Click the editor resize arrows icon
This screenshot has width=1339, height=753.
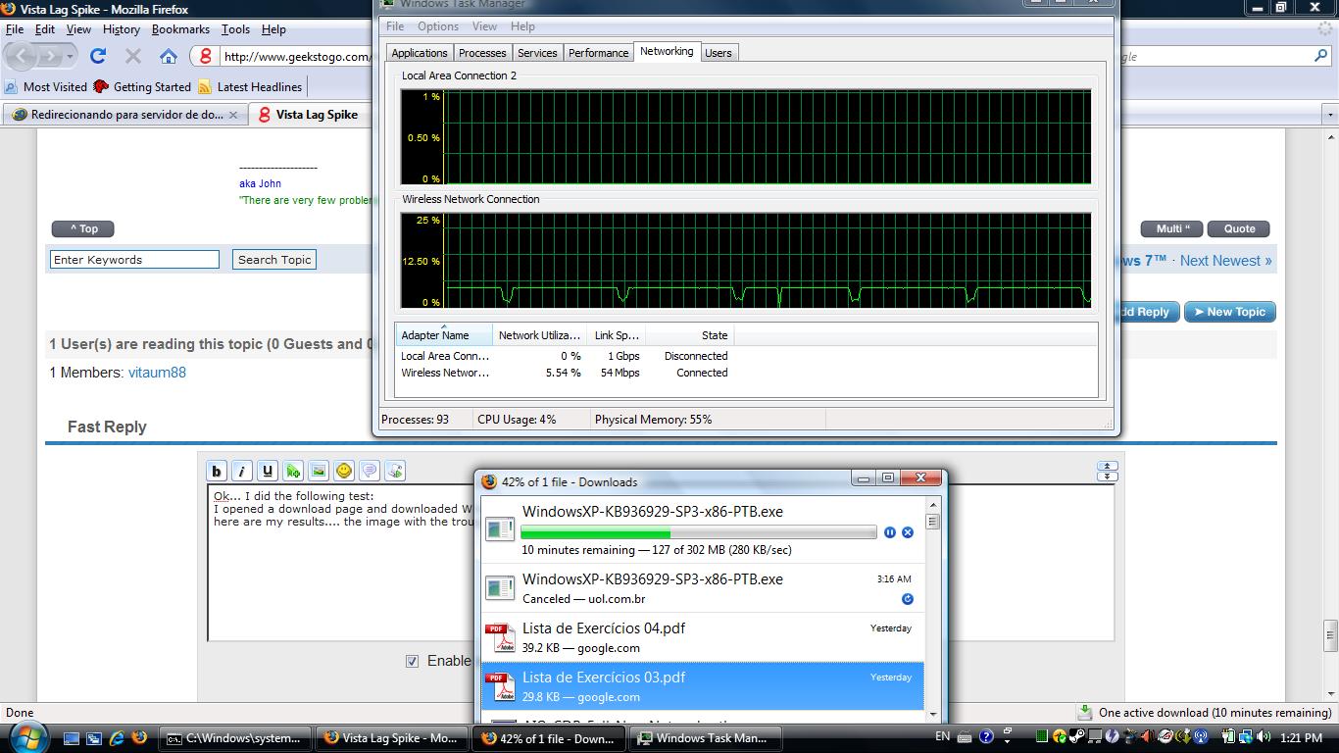1107,472
